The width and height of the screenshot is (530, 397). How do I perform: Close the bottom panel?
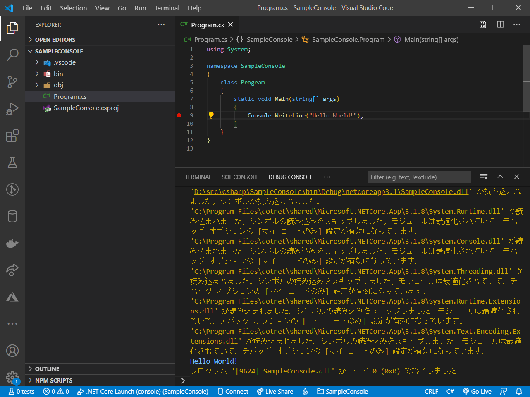517,177
